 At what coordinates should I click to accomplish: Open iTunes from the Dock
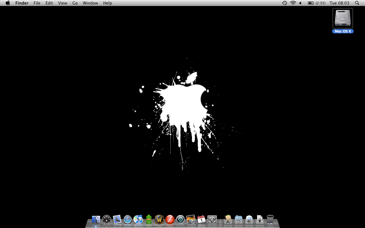(138, 219)
